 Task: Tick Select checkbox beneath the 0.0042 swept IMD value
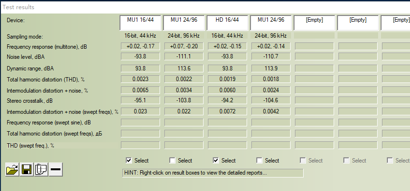tap(259, 161)
